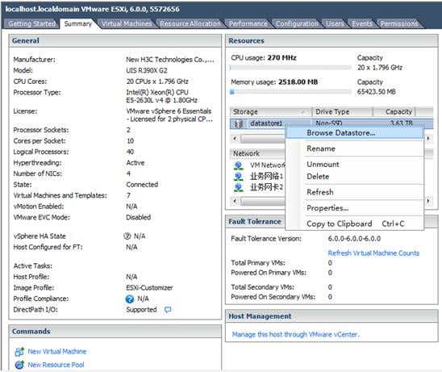Screen dimensions: 442x372
Task: Click the CPU usage progress bar
Action: coord(290,68)
